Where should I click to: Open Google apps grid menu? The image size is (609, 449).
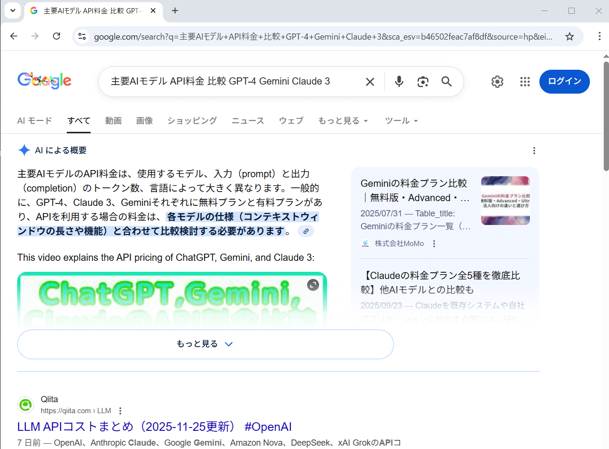(525, 82)
